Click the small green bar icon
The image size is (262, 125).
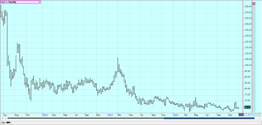[x=256, y=115]
